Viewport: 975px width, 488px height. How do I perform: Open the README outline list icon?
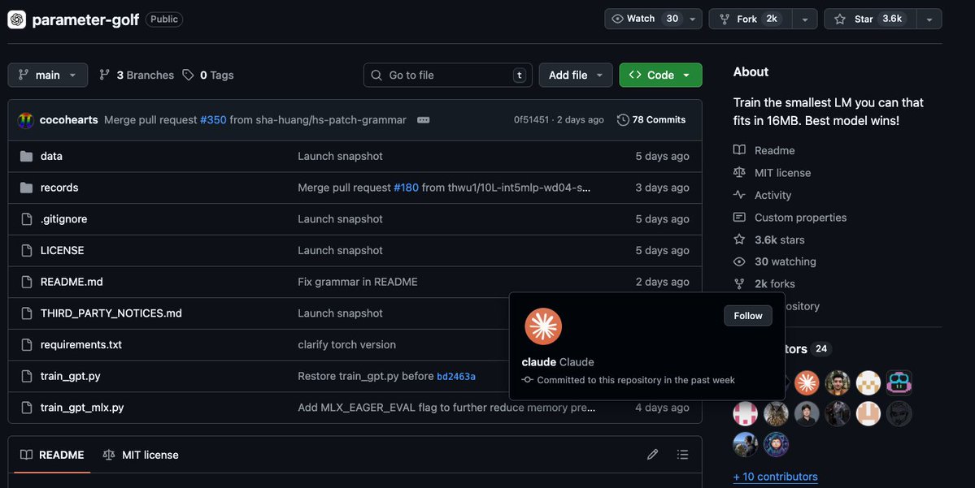(x=682, y=455)
